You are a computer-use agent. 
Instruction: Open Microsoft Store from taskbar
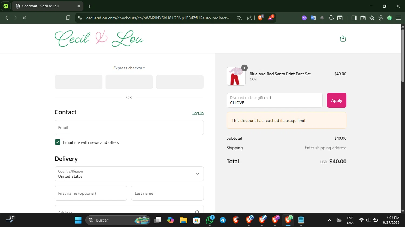tap(197, 220)
